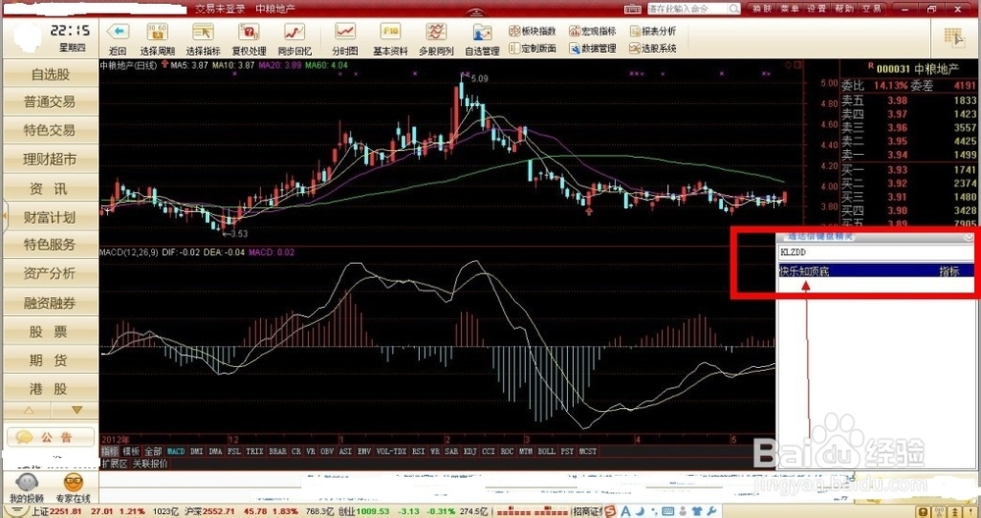
Task: Open 宏观指标 macro indicators
Action: (593, 31)
